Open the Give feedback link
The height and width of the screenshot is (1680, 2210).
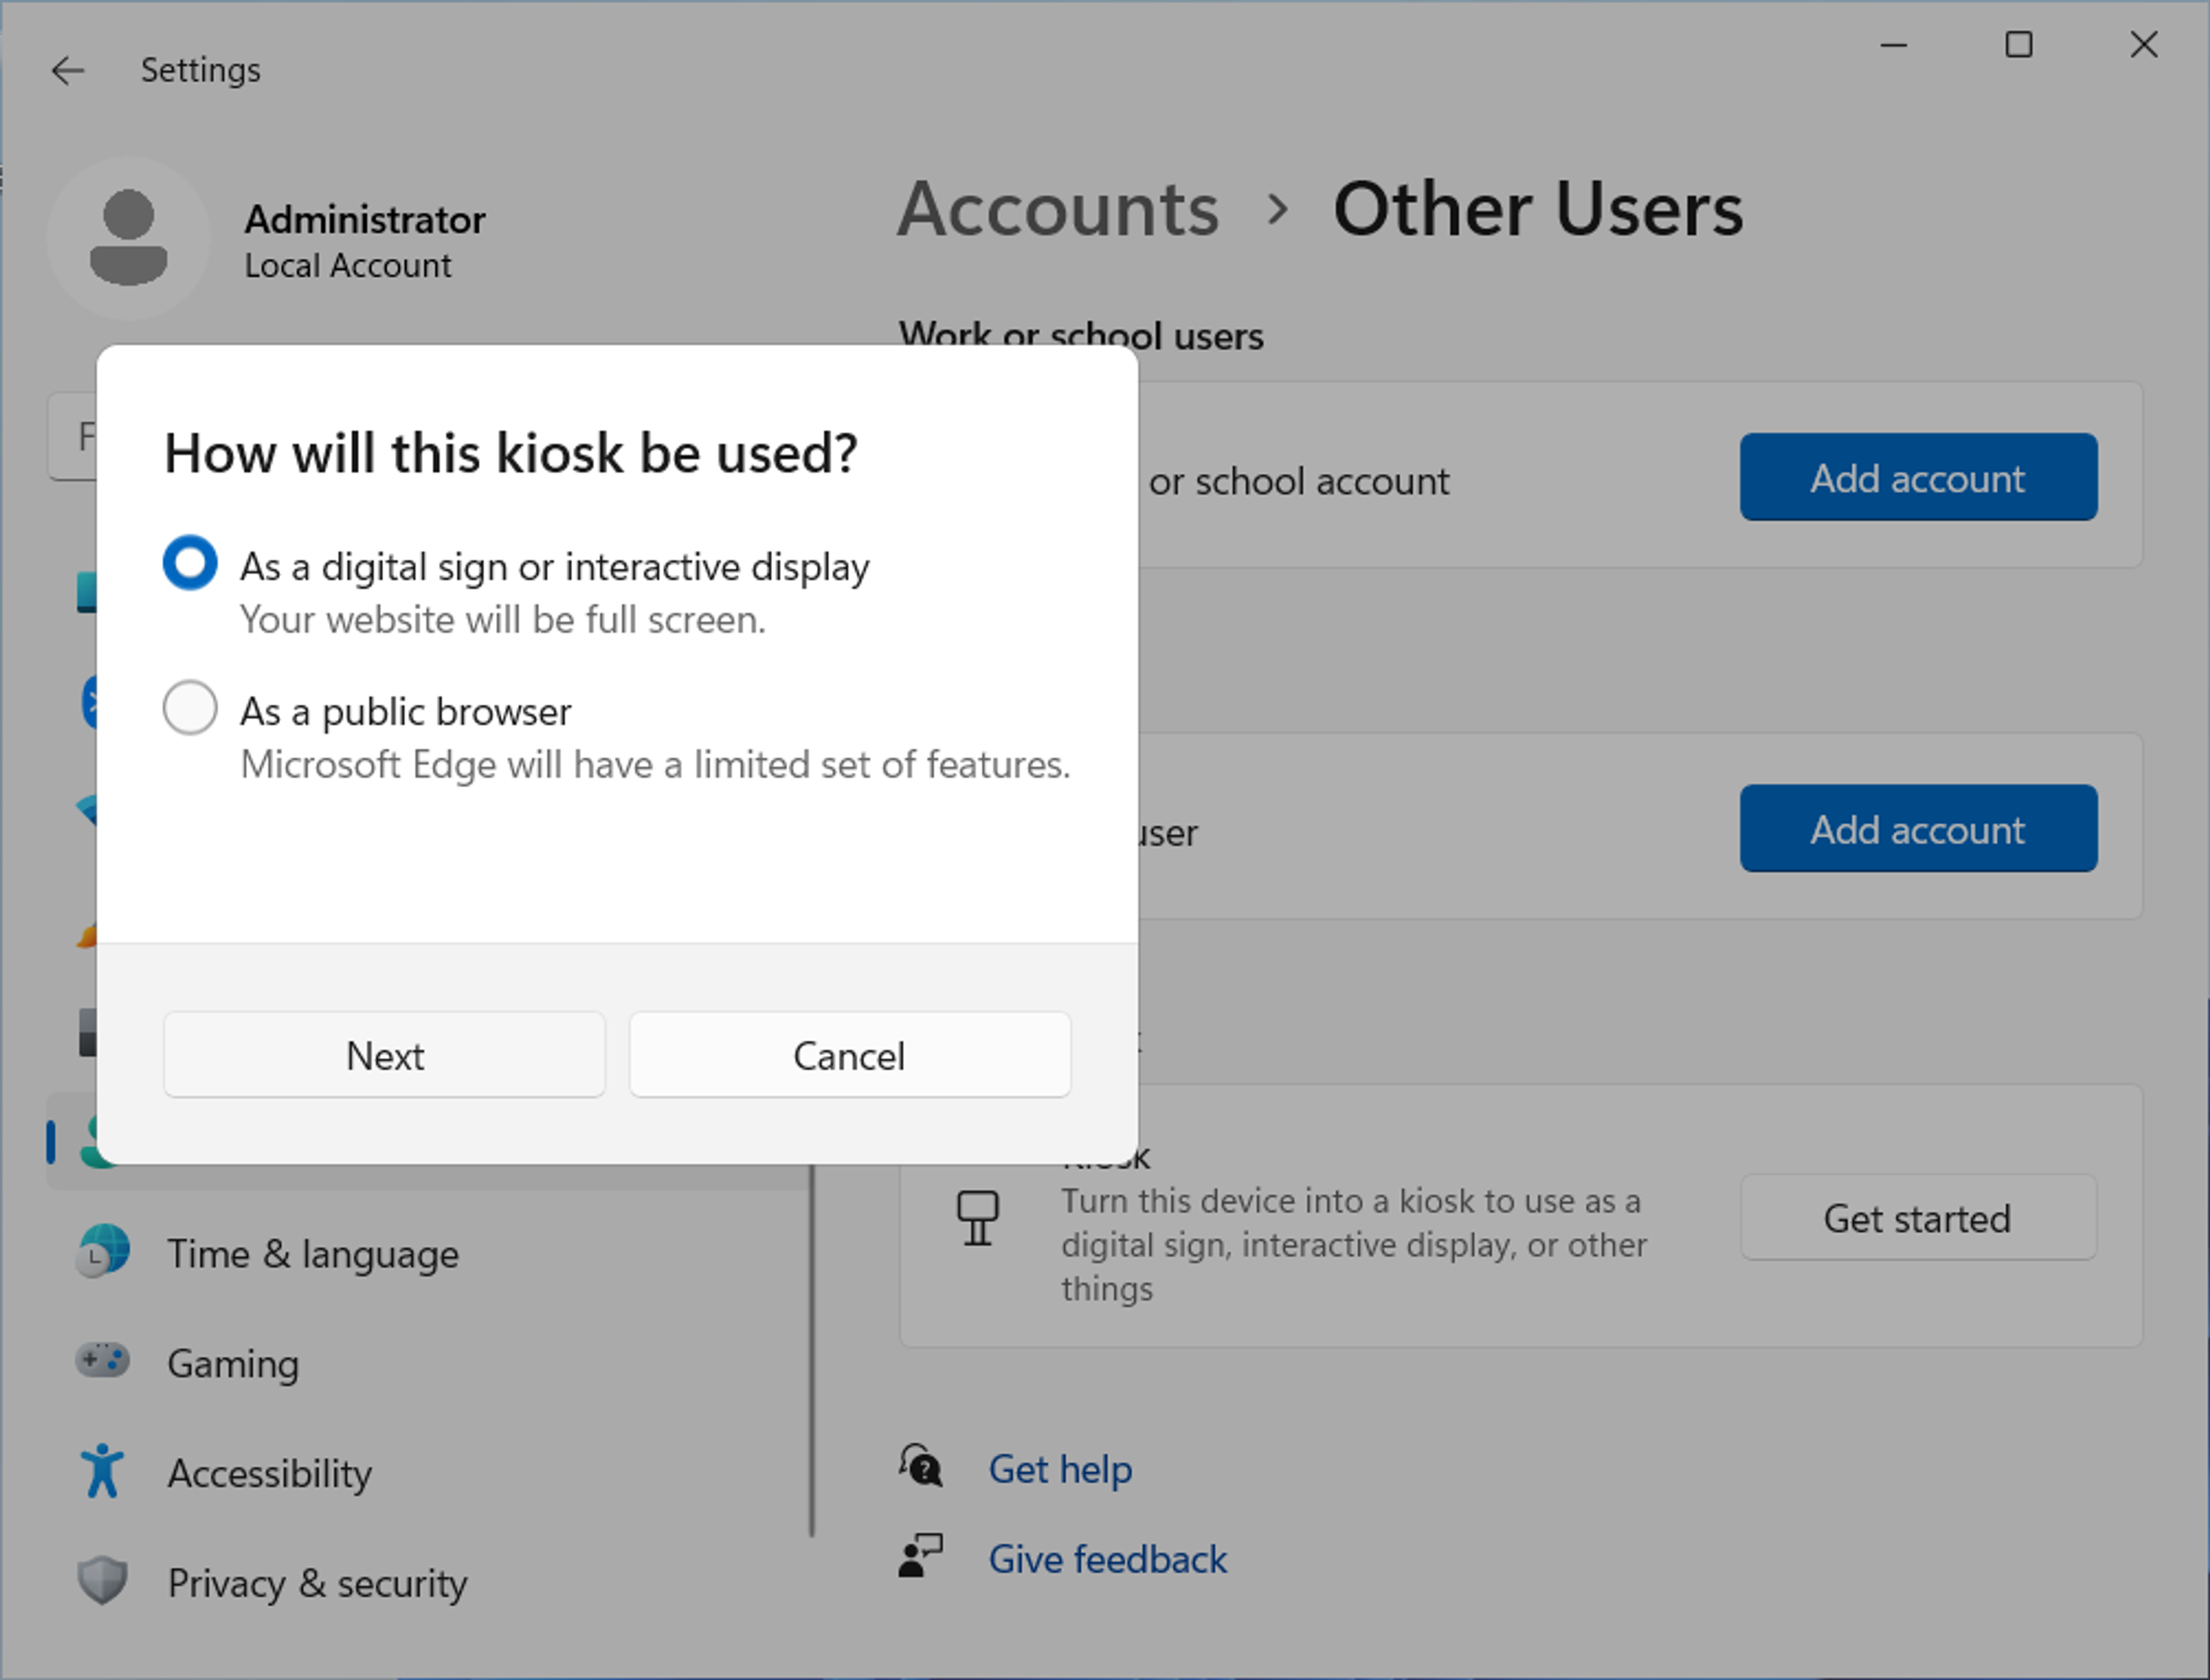coord(1107,1559)
